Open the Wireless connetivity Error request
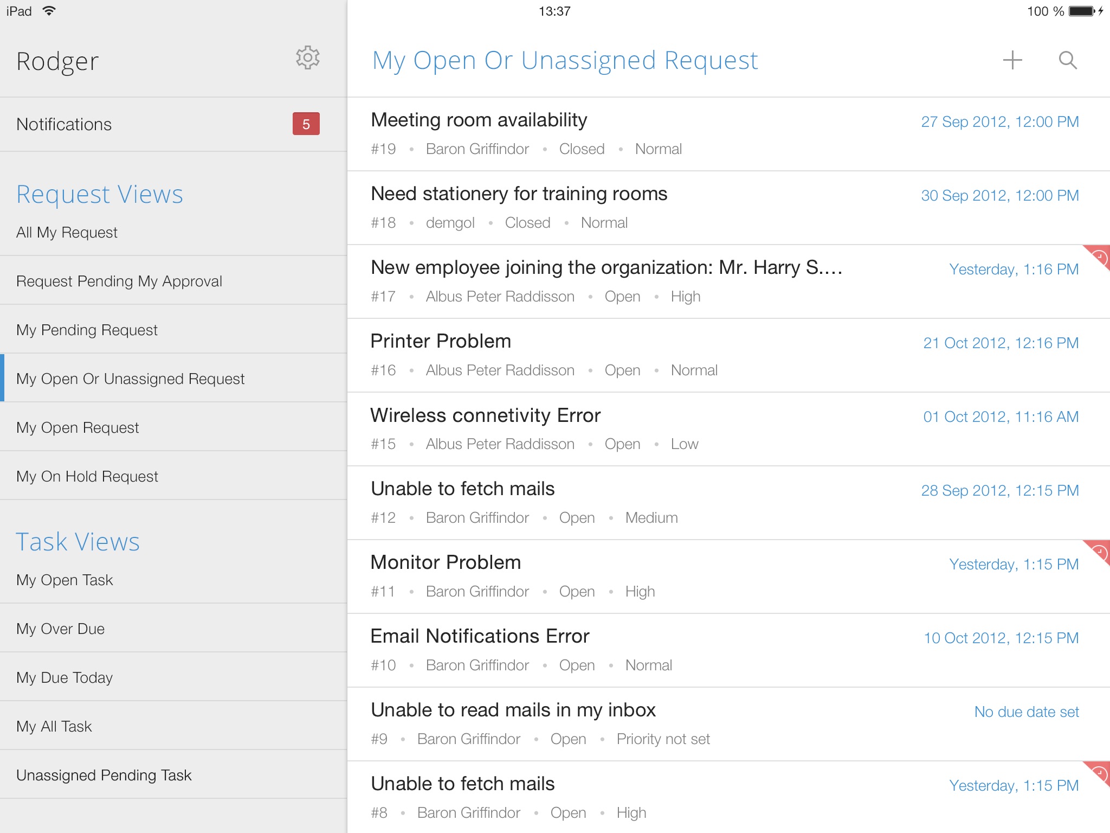Viewport: 1110px width, 833px height. click(x=728, y=429)
